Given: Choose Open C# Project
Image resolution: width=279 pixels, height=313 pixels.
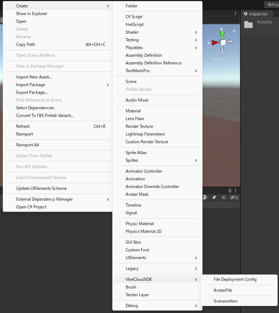Looking at the screenshot, I should click(x=58, y=207).
